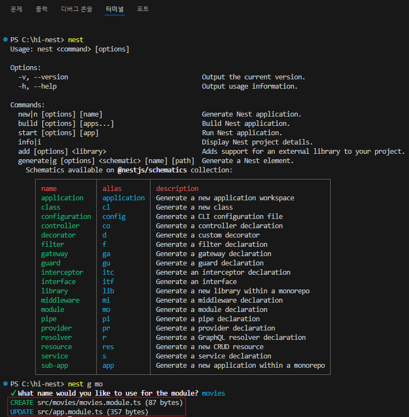Image resolution: width=409 pixels, height=417 pixels.
Task: Click 'src/app.module.ts' updated file path
Action: click(70, 412)
